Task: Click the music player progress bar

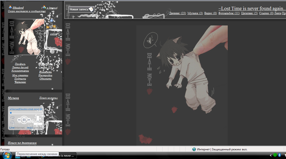Action: coord(26,113)
